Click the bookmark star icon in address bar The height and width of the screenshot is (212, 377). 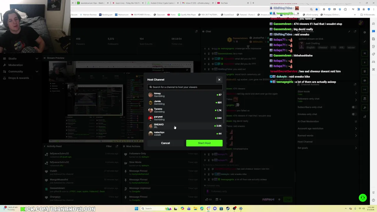click(x=317, y=9)
